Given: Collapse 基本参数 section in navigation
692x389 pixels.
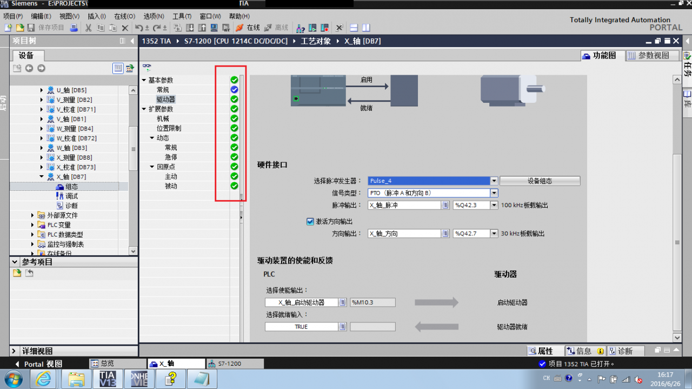Looking at the screenshot, I should pos(144,80).
